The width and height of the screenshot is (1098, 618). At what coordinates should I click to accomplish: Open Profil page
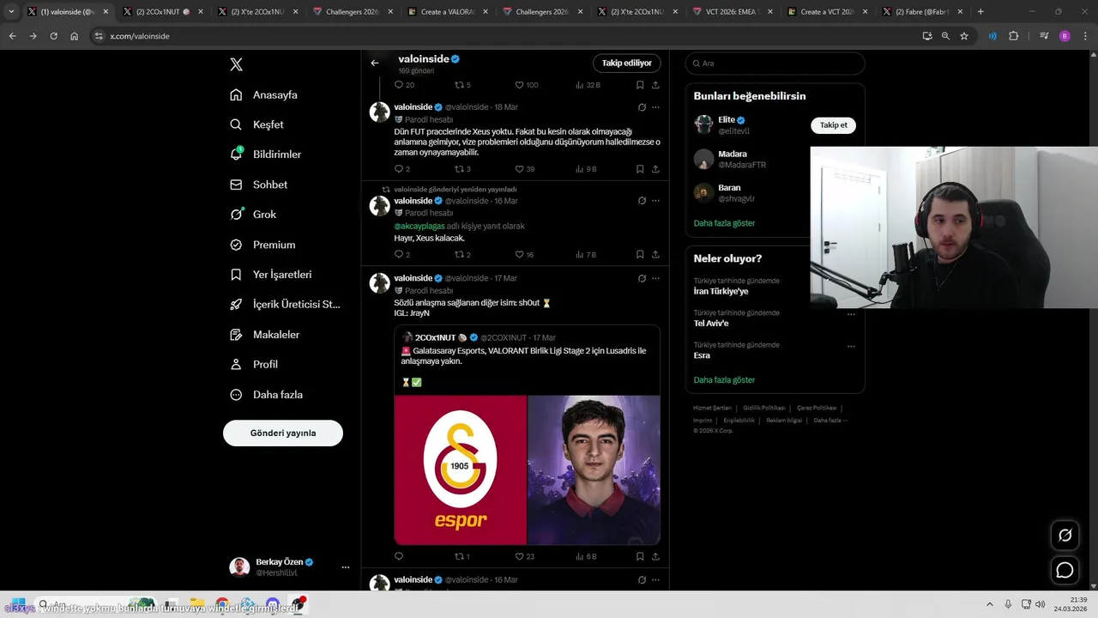[254, 365]
